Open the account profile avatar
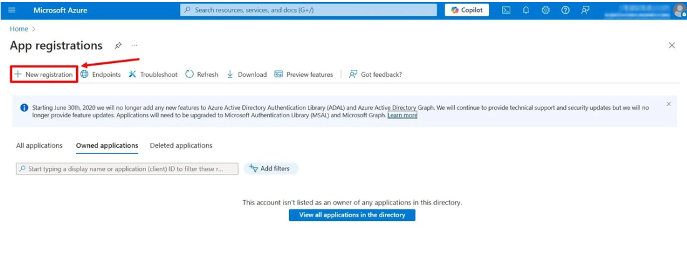 click(679, 10)
